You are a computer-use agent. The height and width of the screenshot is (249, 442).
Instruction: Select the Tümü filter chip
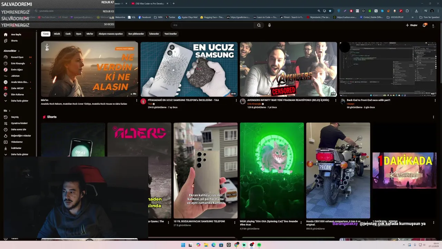click(x=46, y=34)
